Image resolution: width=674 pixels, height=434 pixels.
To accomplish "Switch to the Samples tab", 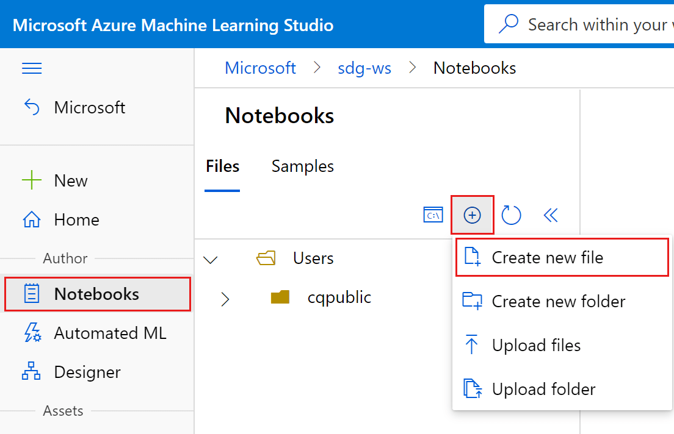I will coord(302,166).
